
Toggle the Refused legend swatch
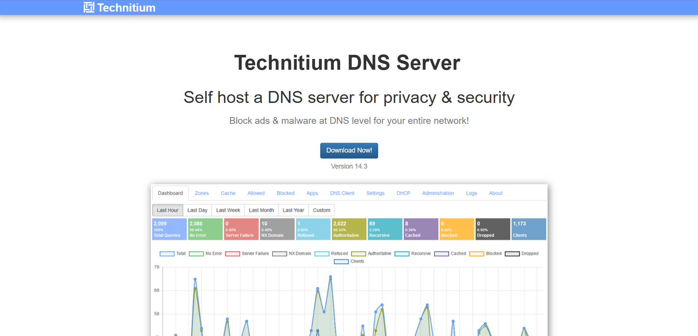pyautogui.click(x=322, y=254)
